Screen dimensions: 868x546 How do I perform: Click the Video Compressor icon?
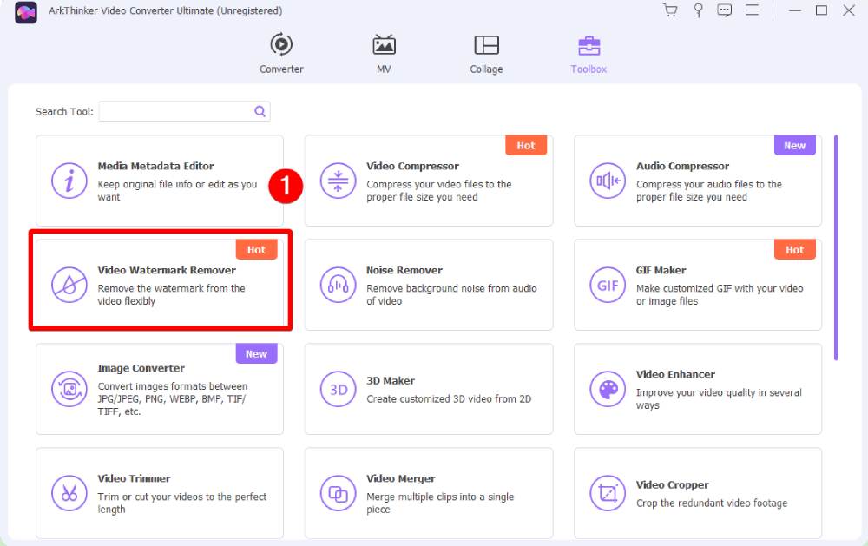click(338, 181)
